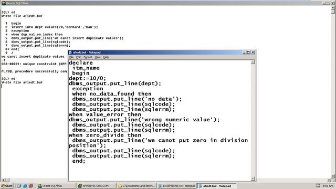Click Notepad vertical scrollbar up arrow

tap(253, 62)
